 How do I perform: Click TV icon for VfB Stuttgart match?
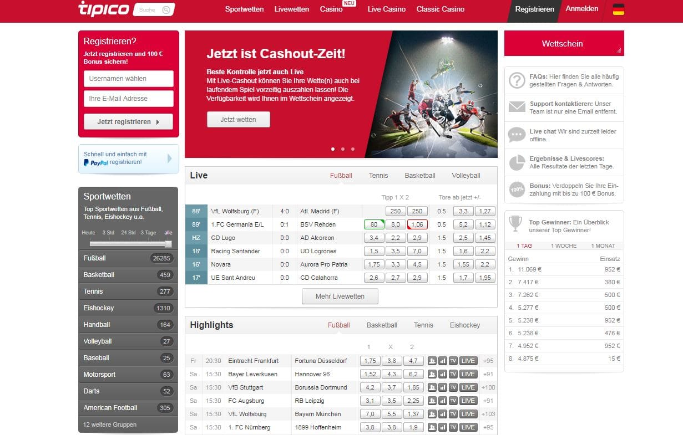[x=453, y=387]
